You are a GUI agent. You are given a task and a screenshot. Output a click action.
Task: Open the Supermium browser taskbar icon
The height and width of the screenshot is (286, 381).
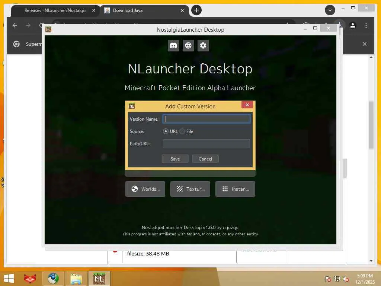point(53,279)
